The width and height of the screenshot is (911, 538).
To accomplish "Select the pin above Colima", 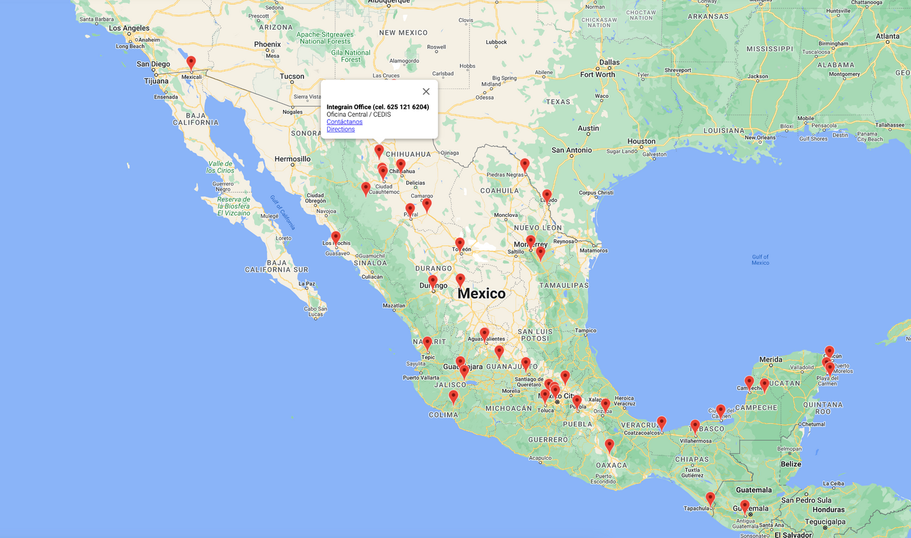I will tap(453, 397).
